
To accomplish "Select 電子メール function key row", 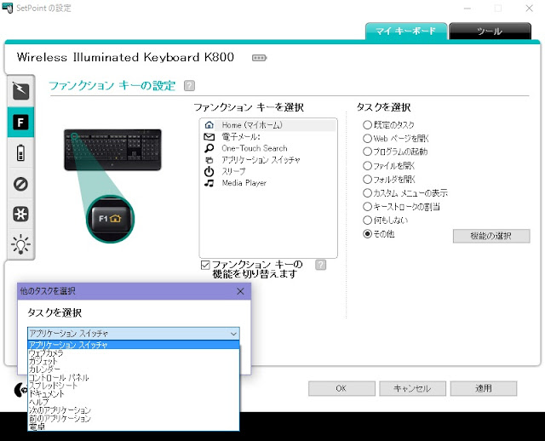I will click(268, 136).
